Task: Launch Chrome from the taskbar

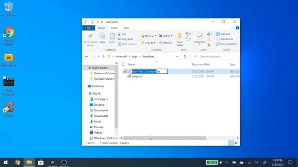Action: click(18, 162)
